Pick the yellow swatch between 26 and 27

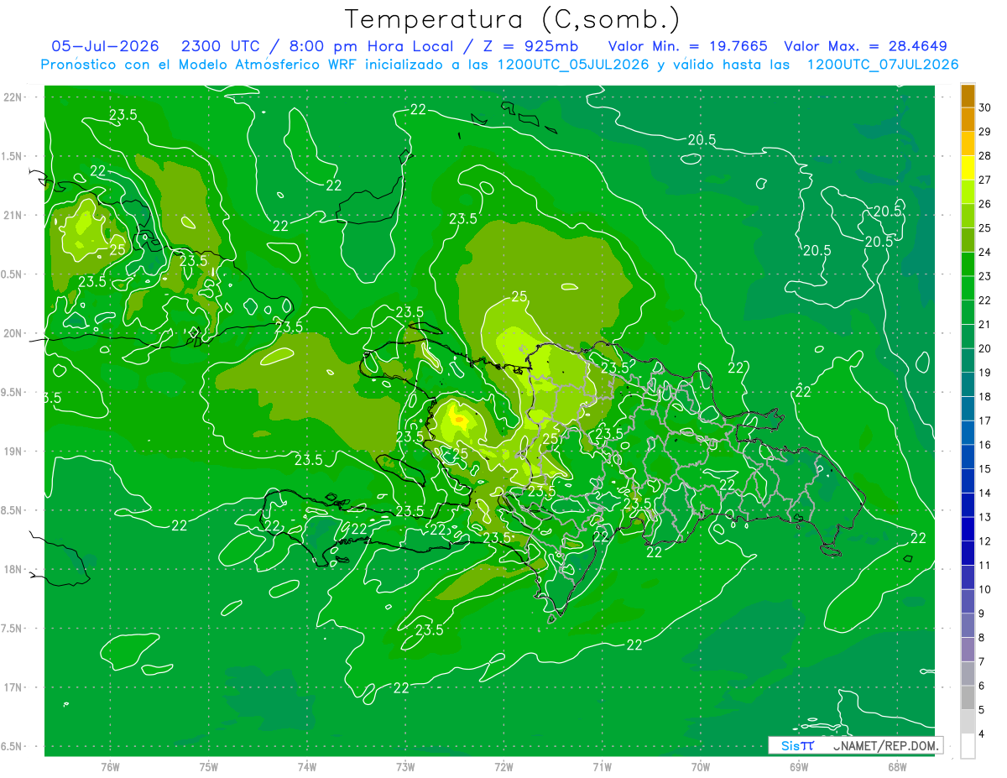(x=968, y=192)
